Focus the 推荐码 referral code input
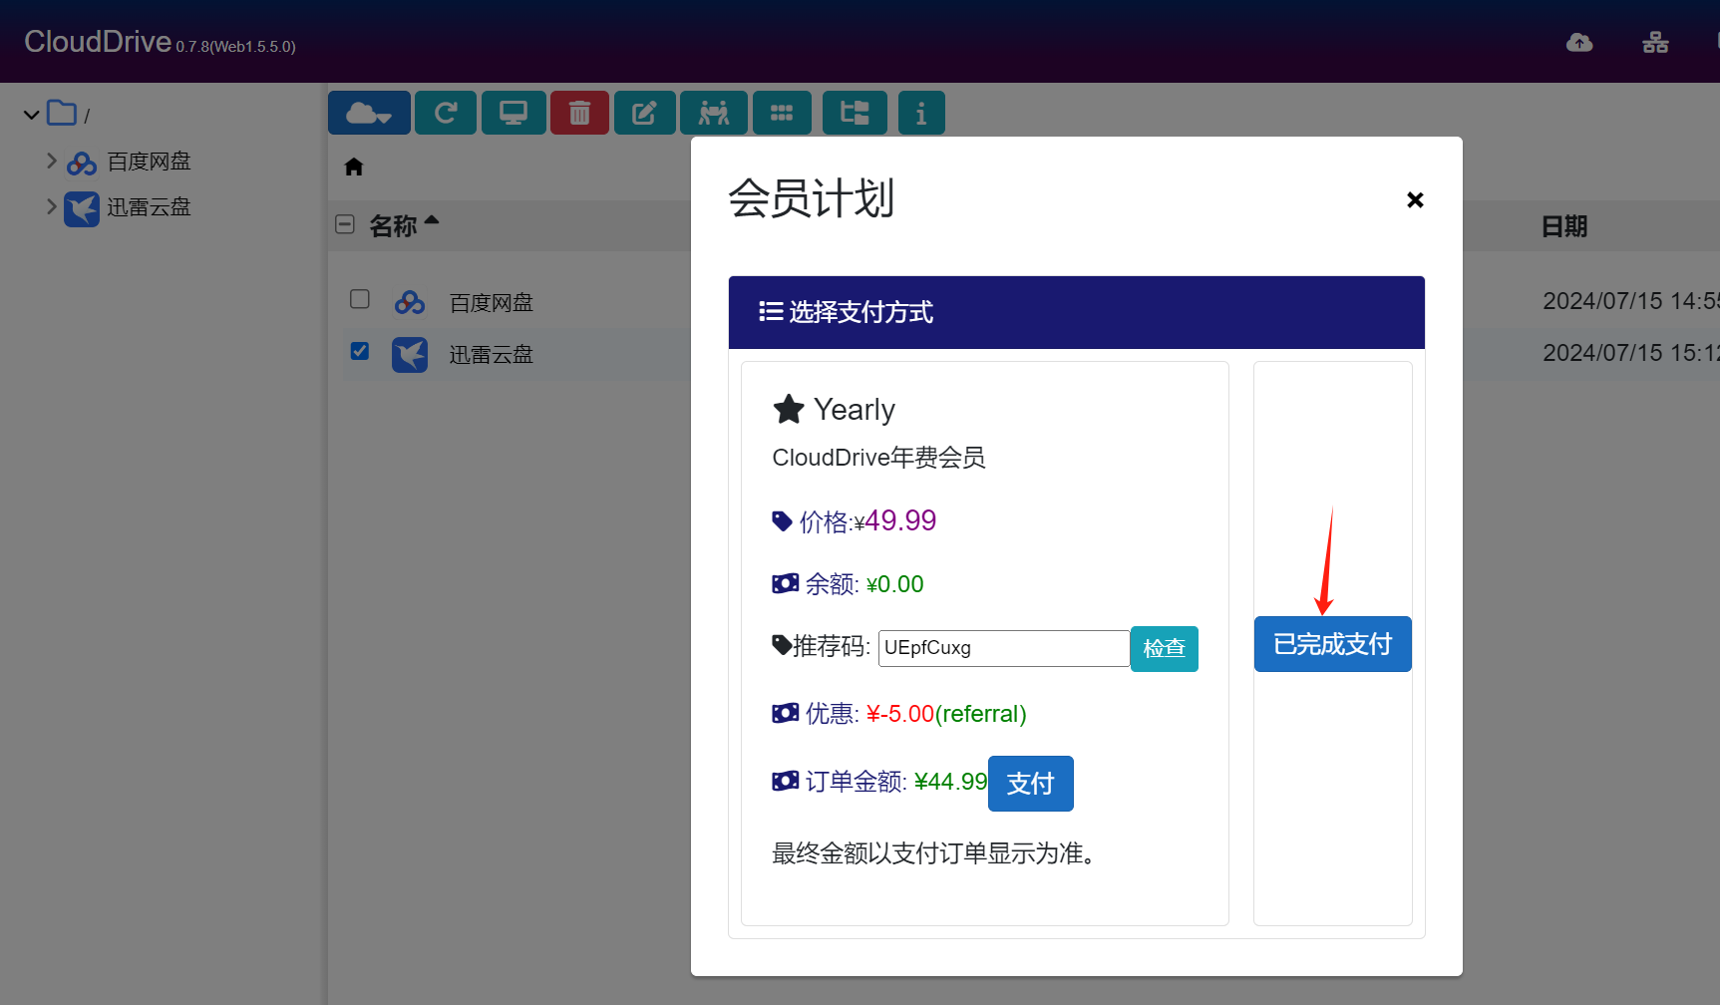 1004,648
